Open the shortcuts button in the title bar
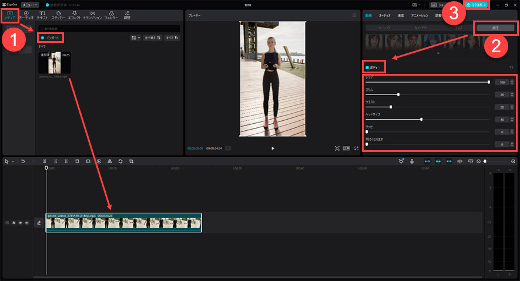 click(438, 5)
